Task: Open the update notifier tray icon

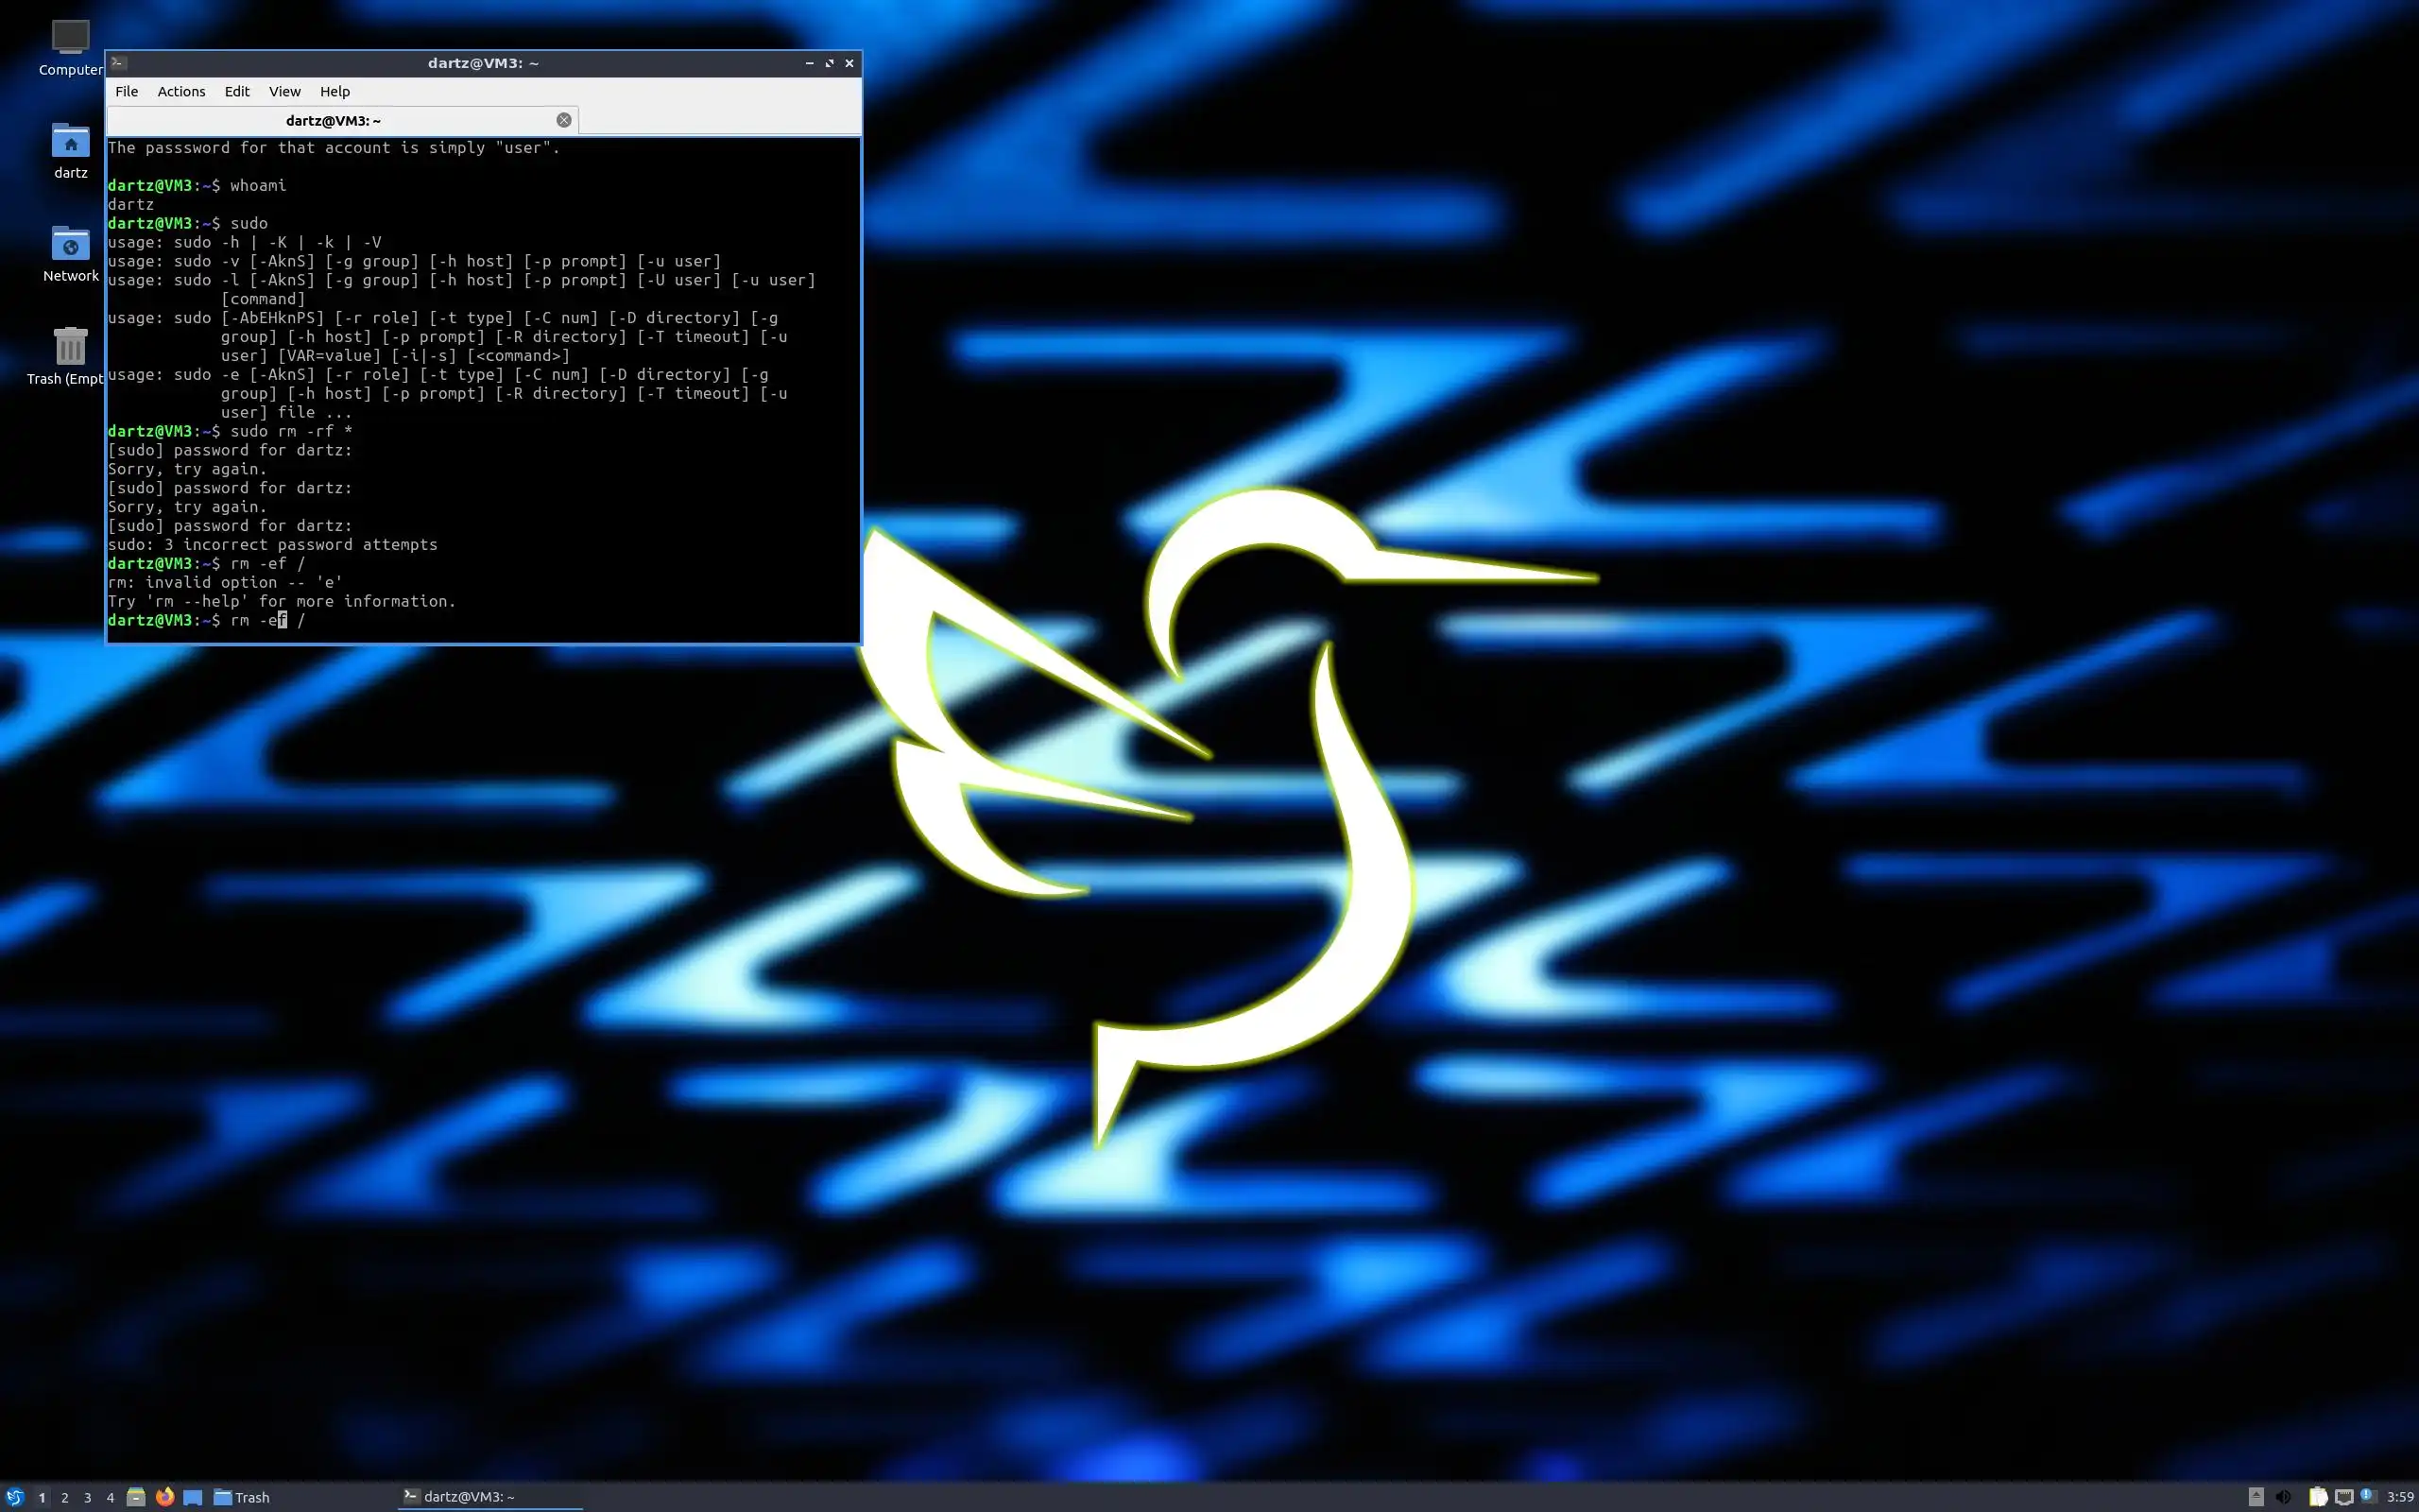Action: click(x=2368, y=1497)
